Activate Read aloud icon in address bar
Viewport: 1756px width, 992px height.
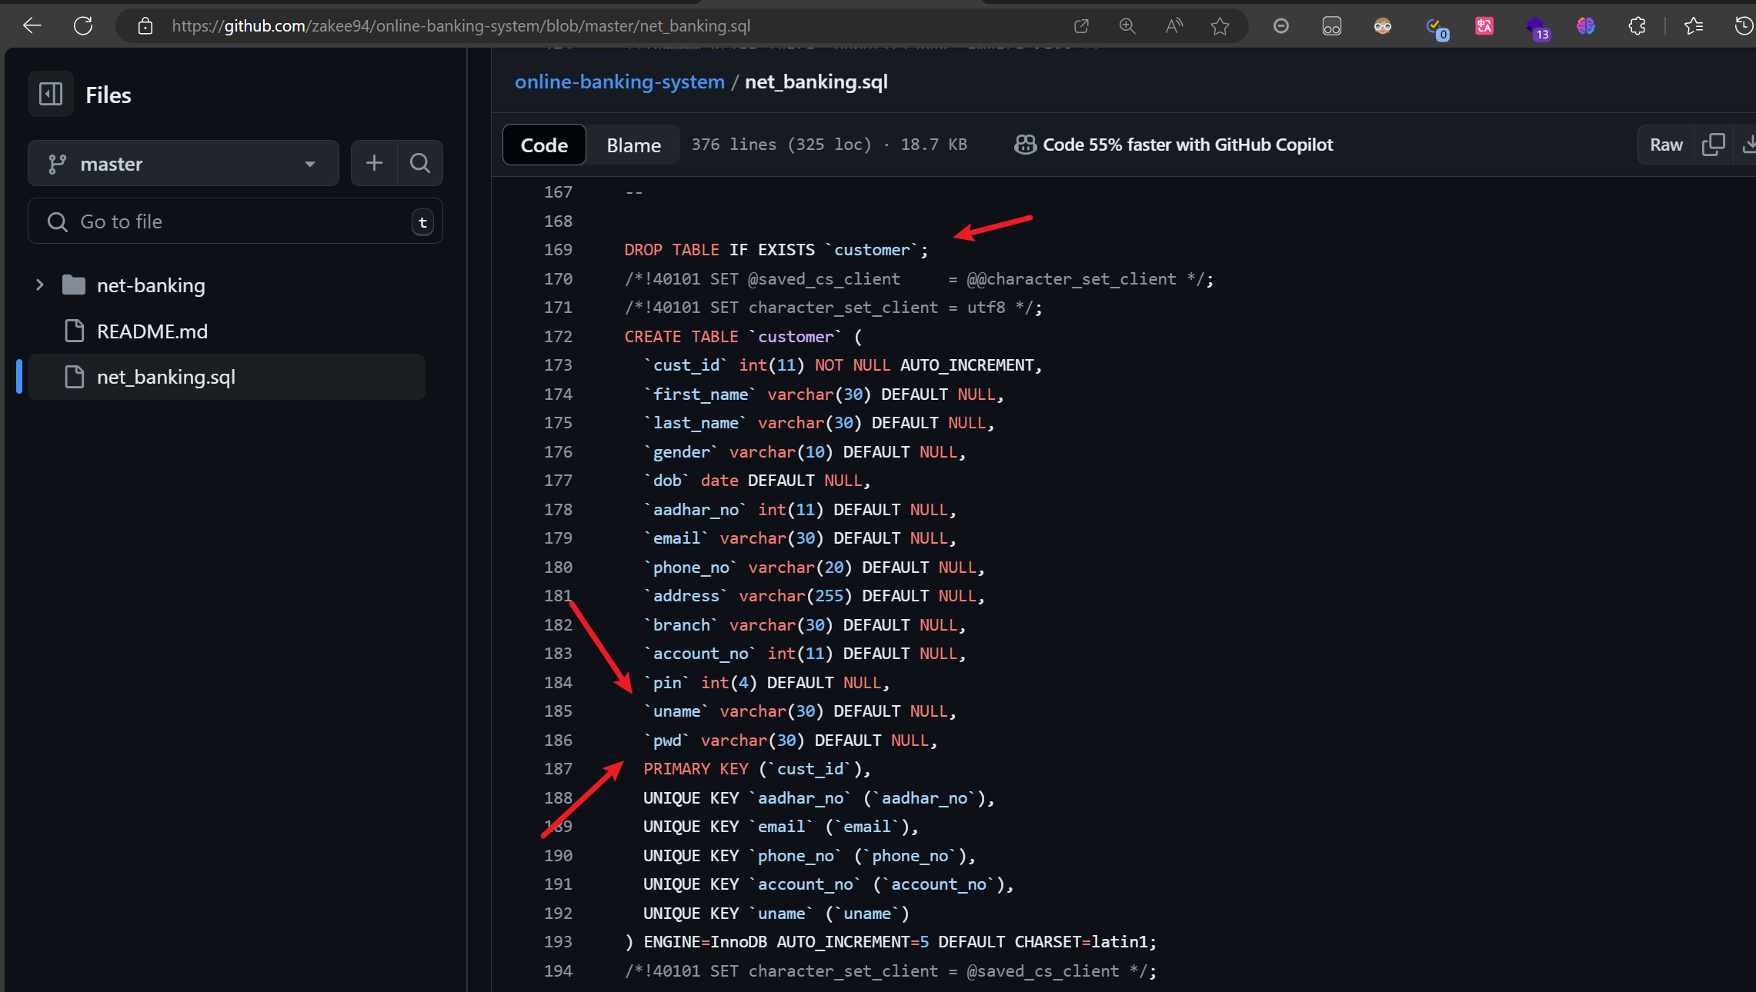1173,26
